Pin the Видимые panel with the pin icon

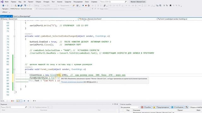(115, 104)
